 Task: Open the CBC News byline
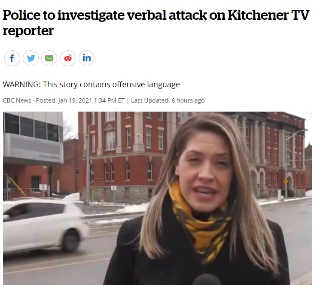click(17, 100)
